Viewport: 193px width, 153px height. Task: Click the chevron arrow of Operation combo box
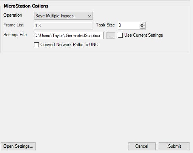90,16
